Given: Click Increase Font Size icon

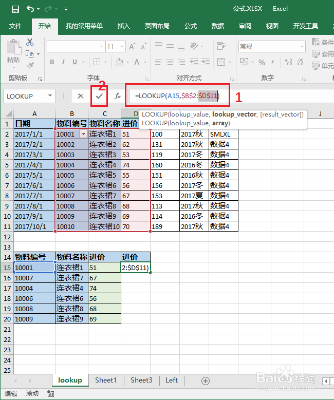Looking at the screenshot, I should pyautogui.click(x=132, y=46).
